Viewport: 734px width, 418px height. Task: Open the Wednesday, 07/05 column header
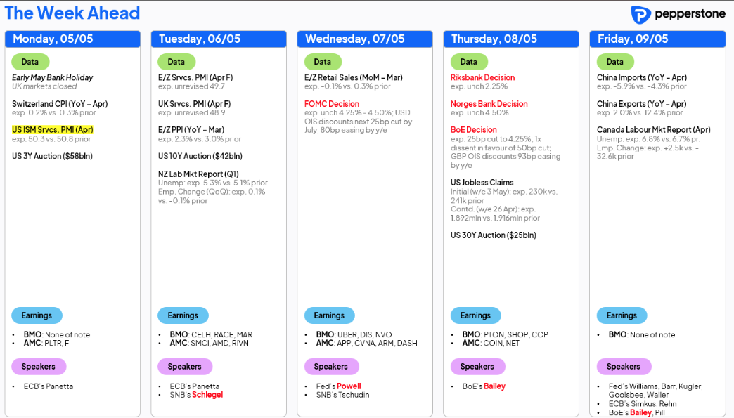click(365, 39)
